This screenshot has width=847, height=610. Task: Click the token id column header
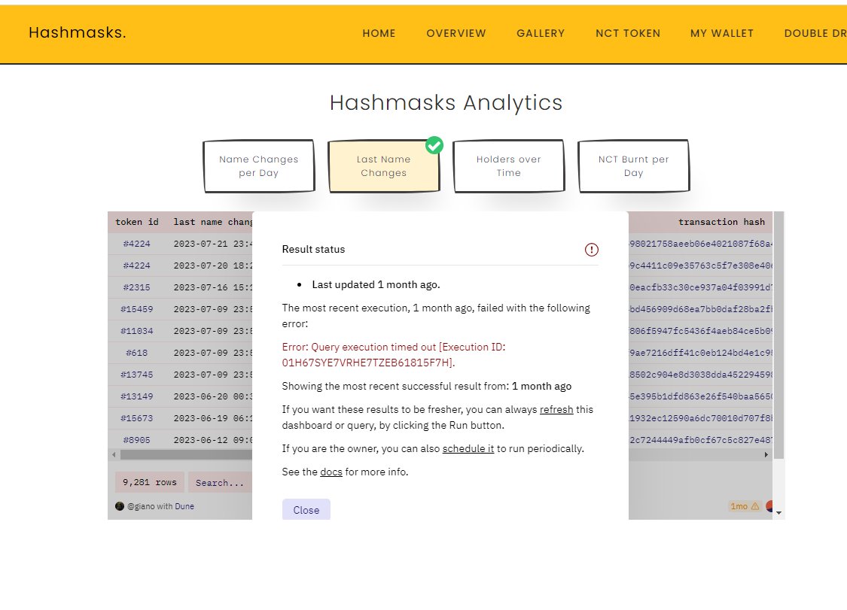point(137,222)
